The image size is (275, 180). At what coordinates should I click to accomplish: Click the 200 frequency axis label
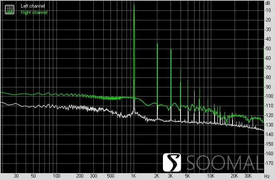pos(80,176)
